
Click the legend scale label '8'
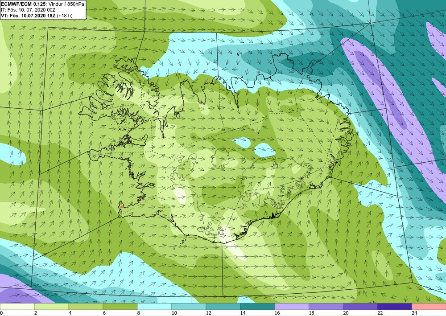click(139, 313)
